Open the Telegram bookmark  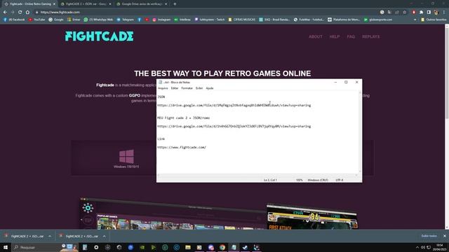pos(125,20)
